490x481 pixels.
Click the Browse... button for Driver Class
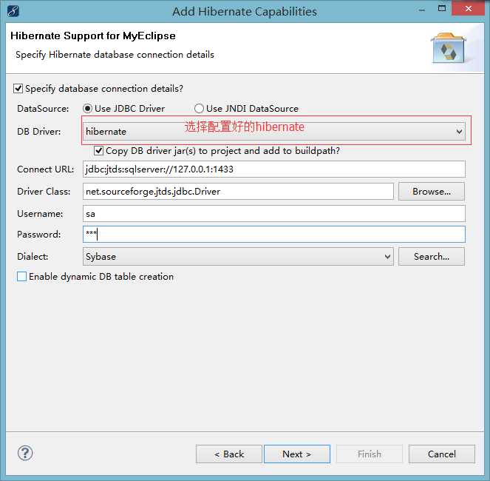[432, 192]
